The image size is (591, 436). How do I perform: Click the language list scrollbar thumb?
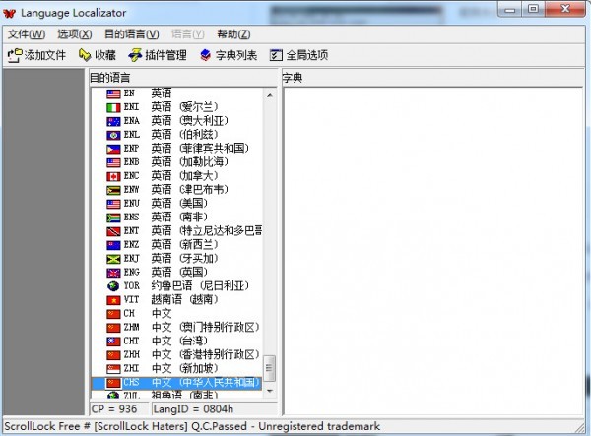(x=270, y=368)
